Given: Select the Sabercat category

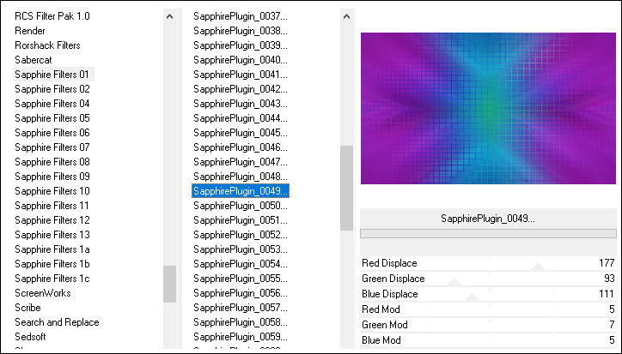Looking at the screenshot, I should click(x=34, y=60).
